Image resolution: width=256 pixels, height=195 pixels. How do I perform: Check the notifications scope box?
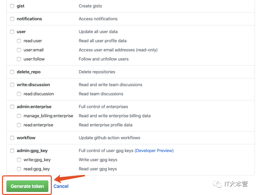coord(13,19)
